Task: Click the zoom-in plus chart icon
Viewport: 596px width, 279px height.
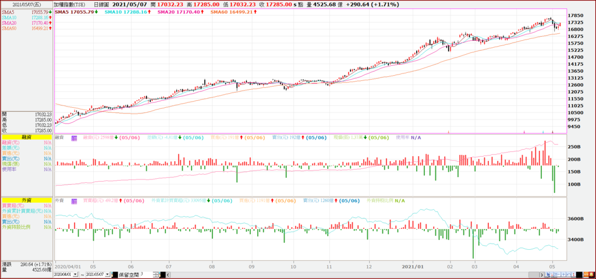Action: [x=563, y=274]
